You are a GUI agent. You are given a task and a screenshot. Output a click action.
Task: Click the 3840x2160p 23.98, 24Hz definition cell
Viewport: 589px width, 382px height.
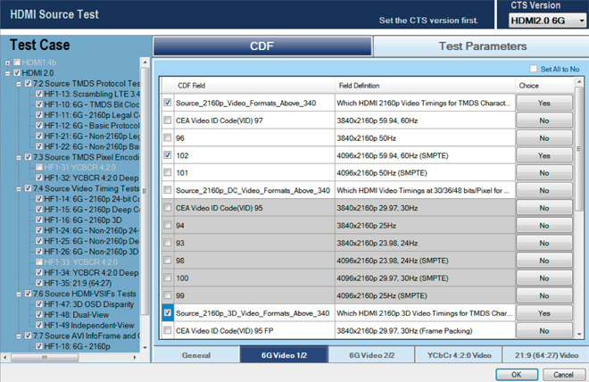(x=425, y=243)
